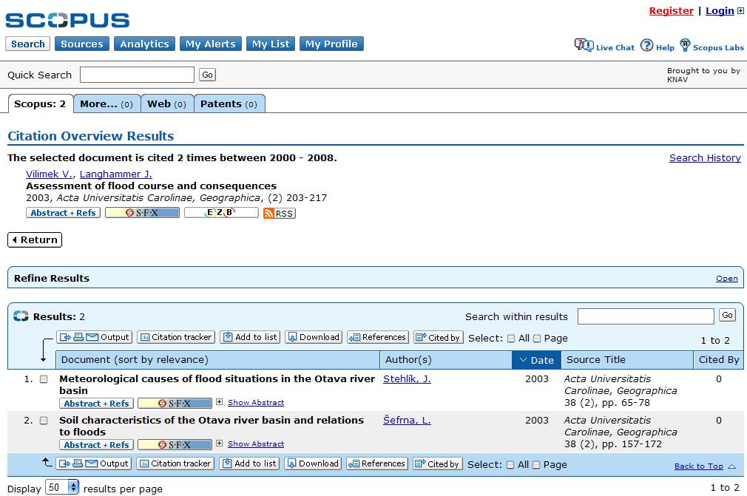
Task: Click bottom References button
Action: coord(377,463)
